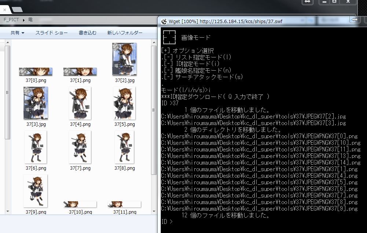Viewport: 367px width, 233px height.
Task: Select the 37[9].png thumbnail
Action: point(36,191)
